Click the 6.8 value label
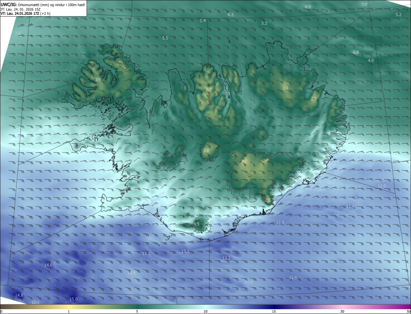 coord(356,52)
